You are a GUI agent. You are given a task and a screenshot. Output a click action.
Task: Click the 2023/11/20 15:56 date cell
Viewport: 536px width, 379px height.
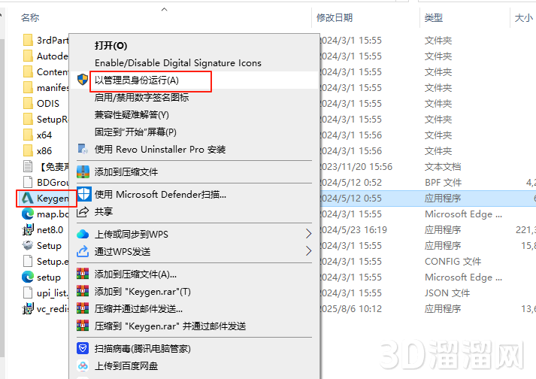tap(356, 167)
